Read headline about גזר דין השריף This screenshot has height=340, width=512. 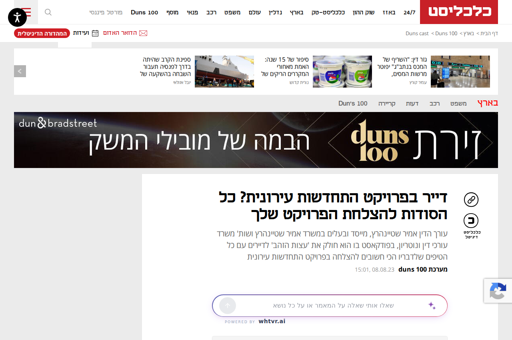[x=402, y=67]
